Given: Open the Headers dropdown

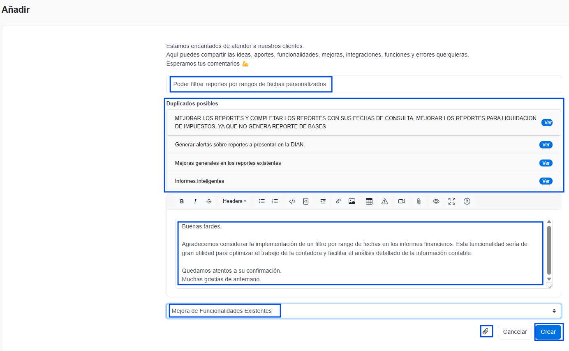Looking at the screenshot, I should (x=234, y=201).
